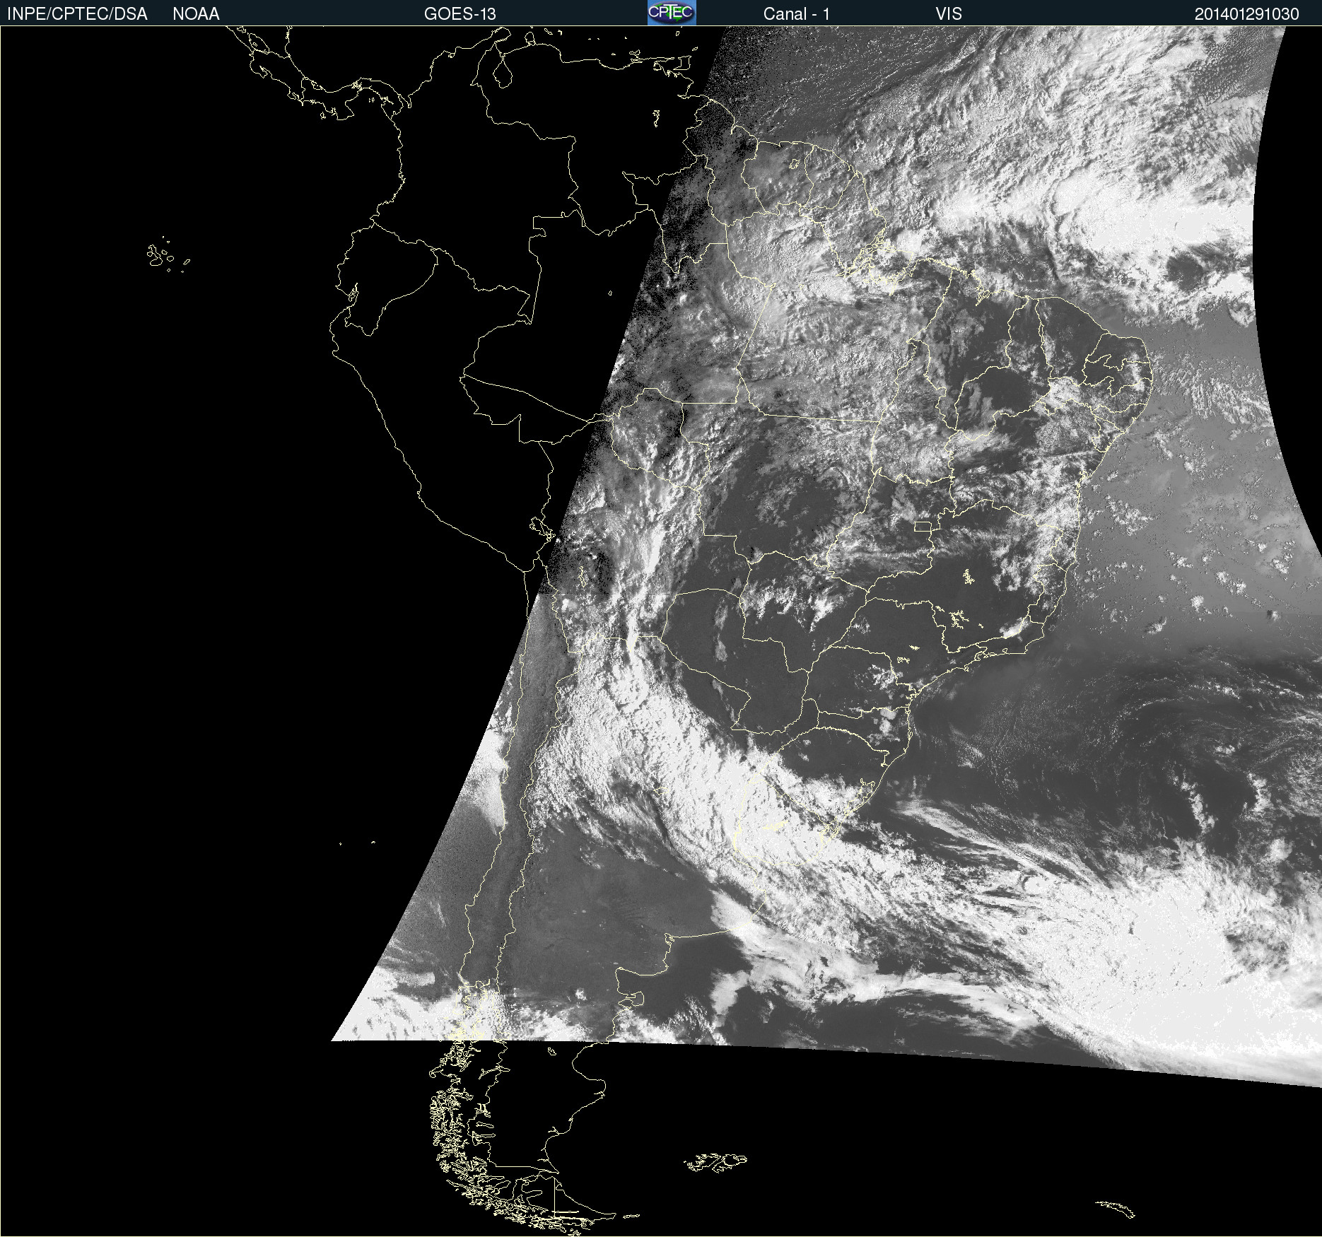1322x1237 pixels.
Task: Click the NOAA label in header
Action: coord(196,14)
